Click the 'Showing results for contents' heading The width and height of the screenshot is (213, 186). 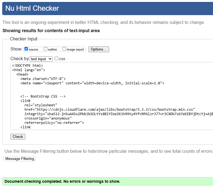[51, 31]
